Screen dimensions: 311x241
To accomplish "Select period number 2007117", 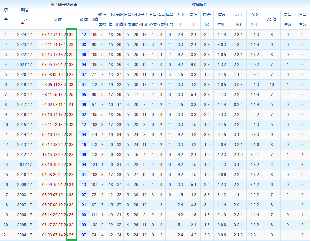I will pos(25,205).
